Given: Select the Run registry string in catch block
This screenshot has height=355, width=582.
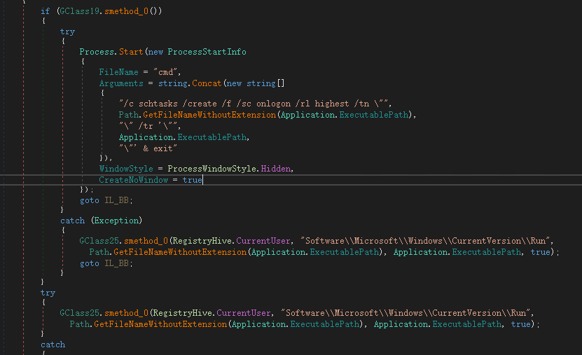Looking at the screenshot, I should [x=425, y=241].
